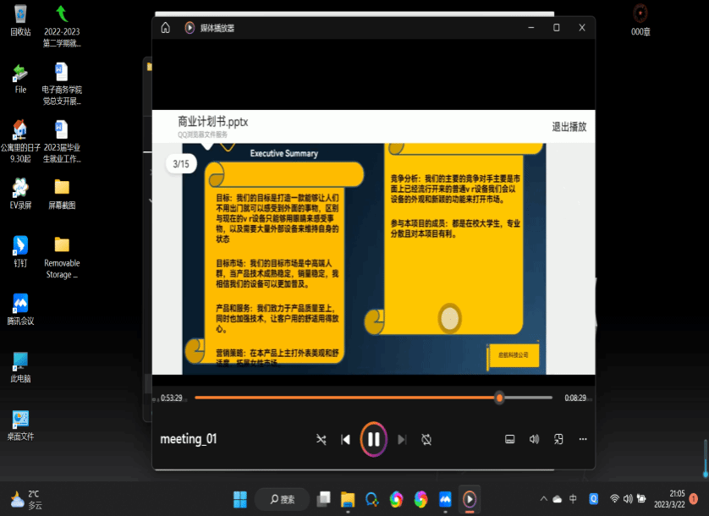Skip to the previous track
This screenshot has height=516, width=709.
(x=345, y=439)
